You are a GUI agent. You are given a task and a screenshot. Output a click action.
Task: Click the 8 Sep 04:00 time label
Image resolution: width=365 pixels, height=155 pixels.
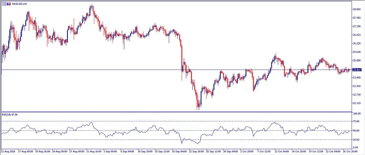127,151
